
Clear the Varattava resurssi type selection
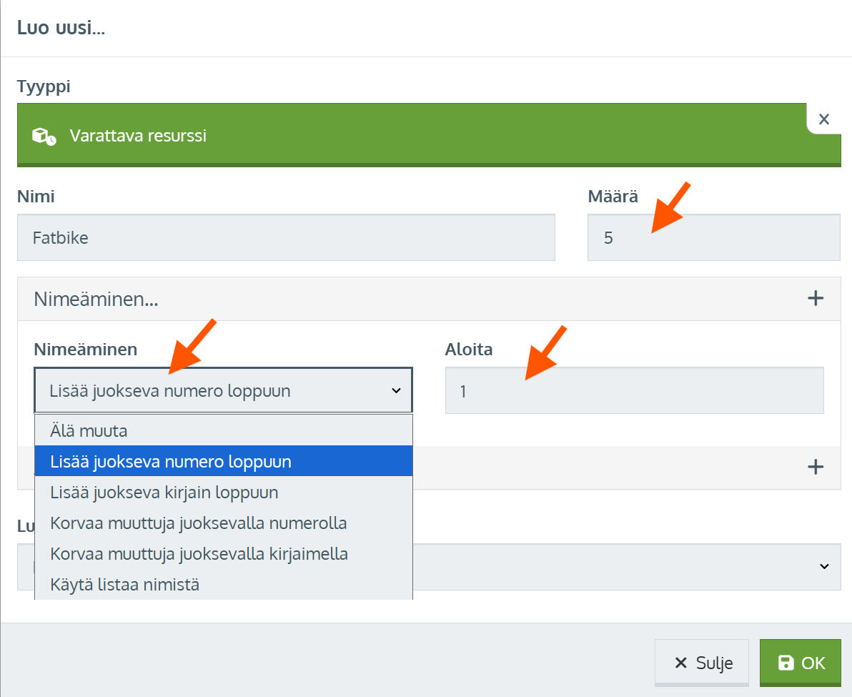823,119
